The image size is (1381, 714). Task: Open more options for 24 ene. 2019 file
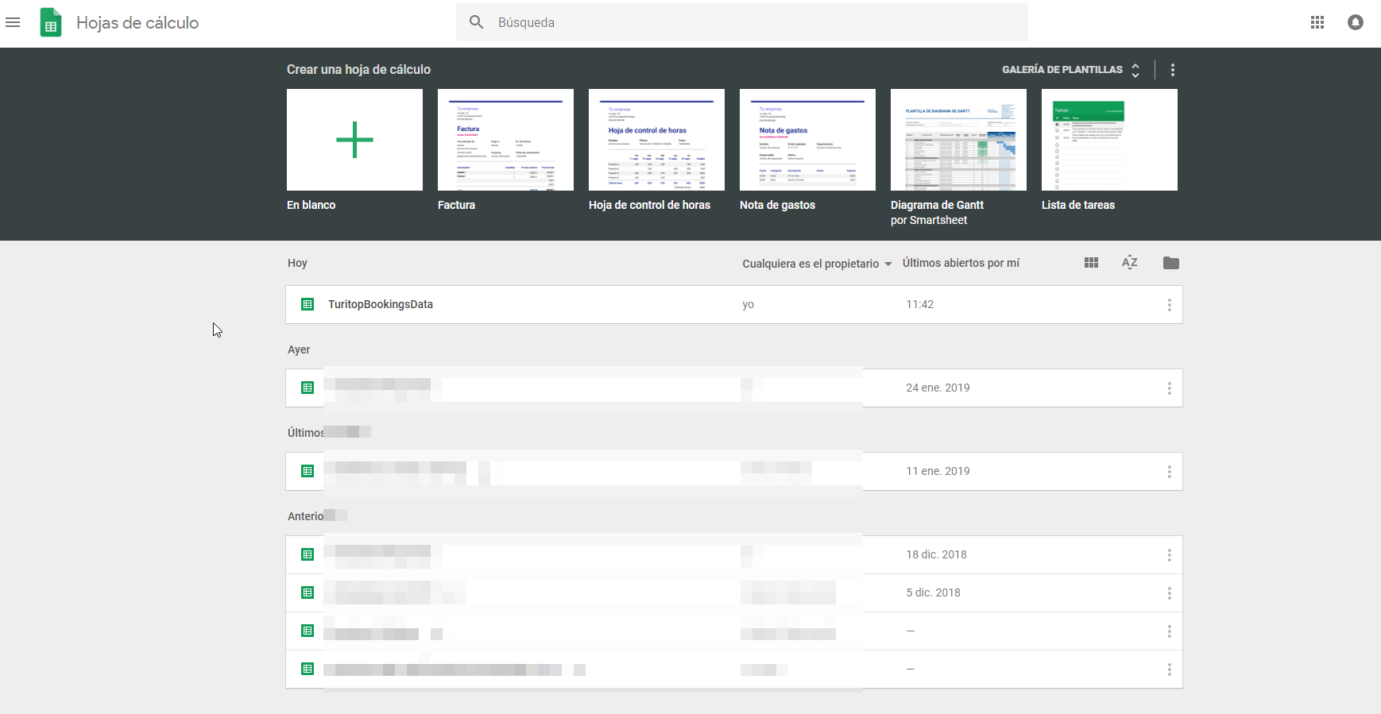pyautogui.click(x=1170, y=388)
